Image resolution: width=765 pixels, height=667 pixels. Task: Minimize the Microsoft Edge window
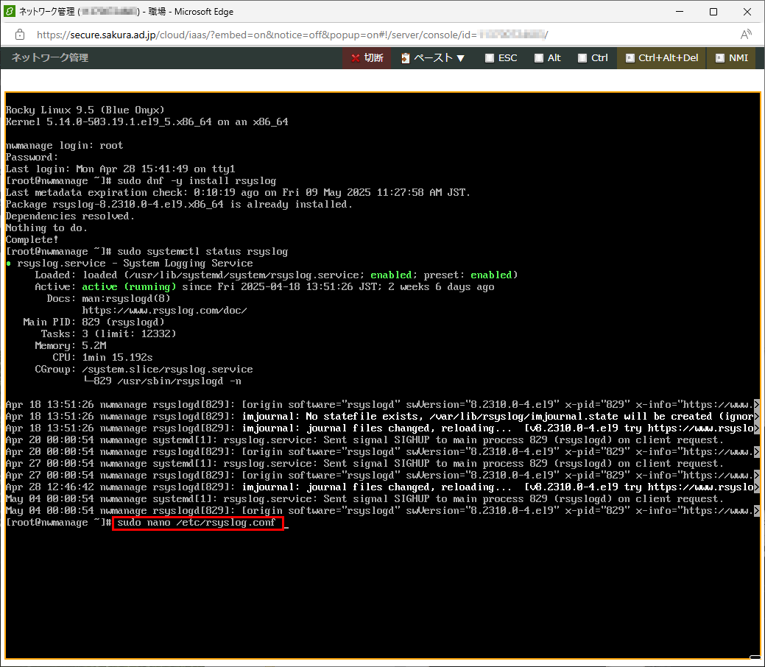(680, 11)
